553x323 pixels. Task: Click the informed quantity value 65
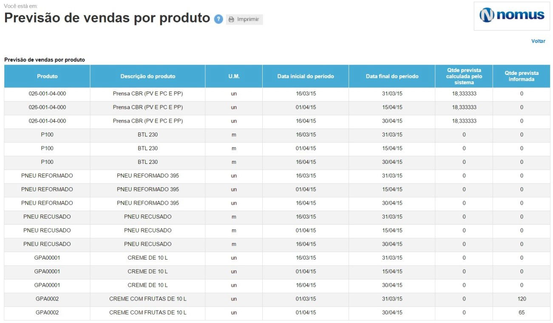click(x=522, y=312)
